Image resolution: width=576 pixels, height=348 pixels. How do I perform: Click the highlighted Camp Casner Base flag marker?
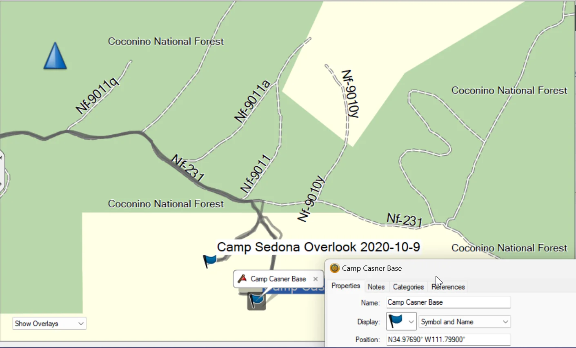coord(256,301)
